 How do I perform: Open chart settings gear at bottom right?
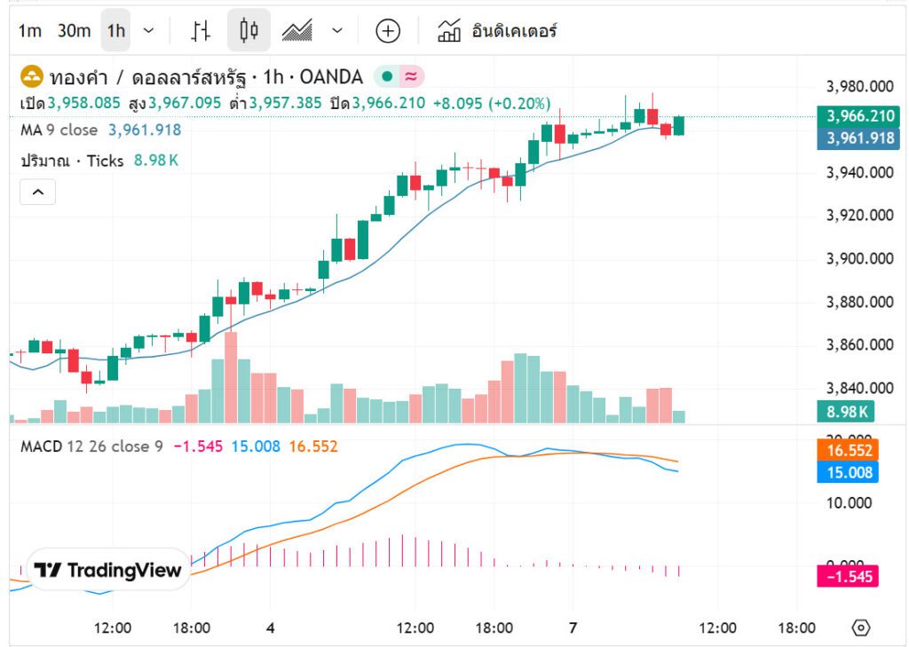coord(860,627)
